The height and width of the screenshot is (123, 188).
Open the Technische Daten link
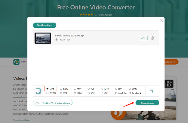coord(22,120)
